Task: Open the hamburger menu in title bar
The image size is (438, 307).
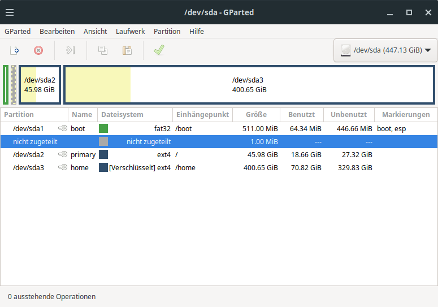Action: 10,12
